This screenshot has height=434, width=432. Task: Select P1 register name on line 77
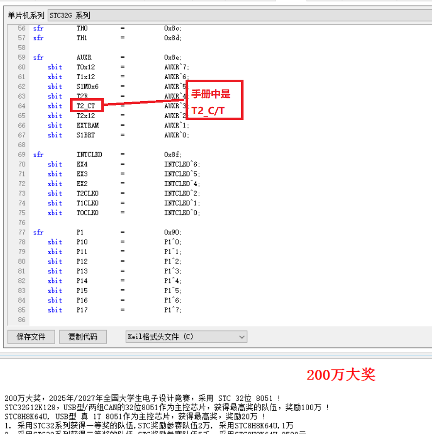(80, 232)
